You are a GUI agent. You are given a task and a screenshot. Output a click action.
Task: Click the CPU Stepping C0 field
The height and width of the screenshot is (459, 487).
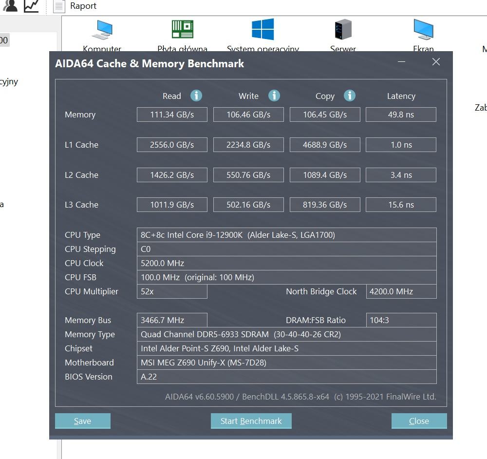(x=287, y=249)
